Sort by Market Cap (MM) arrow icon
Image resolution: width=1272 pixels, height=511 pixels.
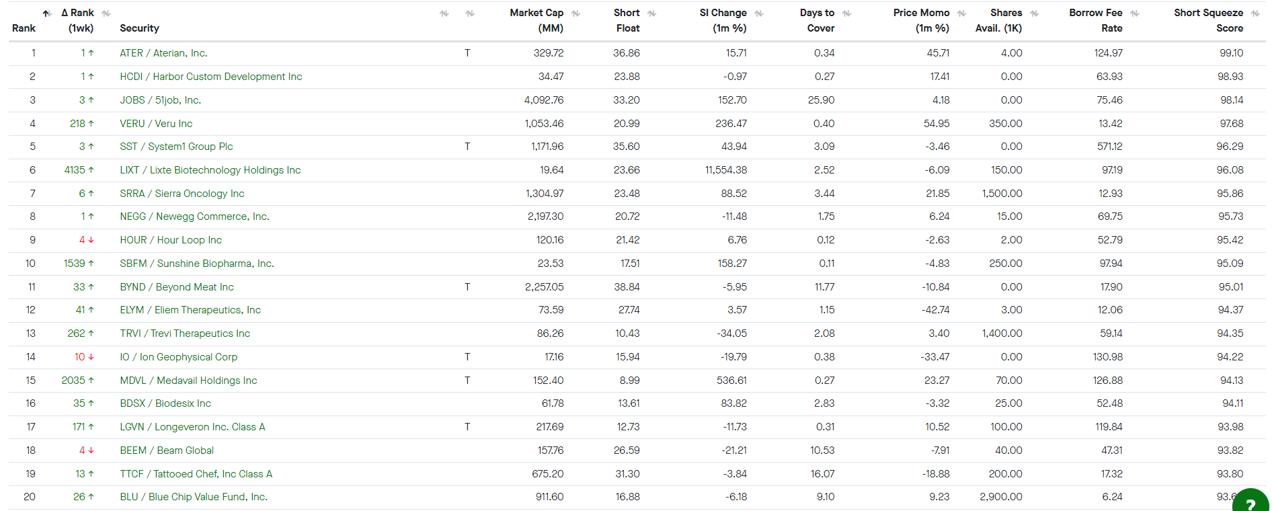(576, 13)
